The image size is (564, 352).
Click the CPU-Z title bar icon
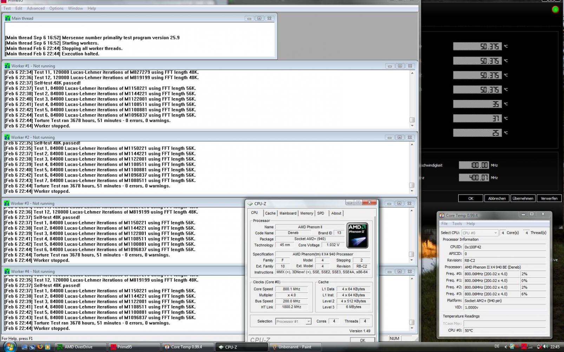[x=250, y=203]
